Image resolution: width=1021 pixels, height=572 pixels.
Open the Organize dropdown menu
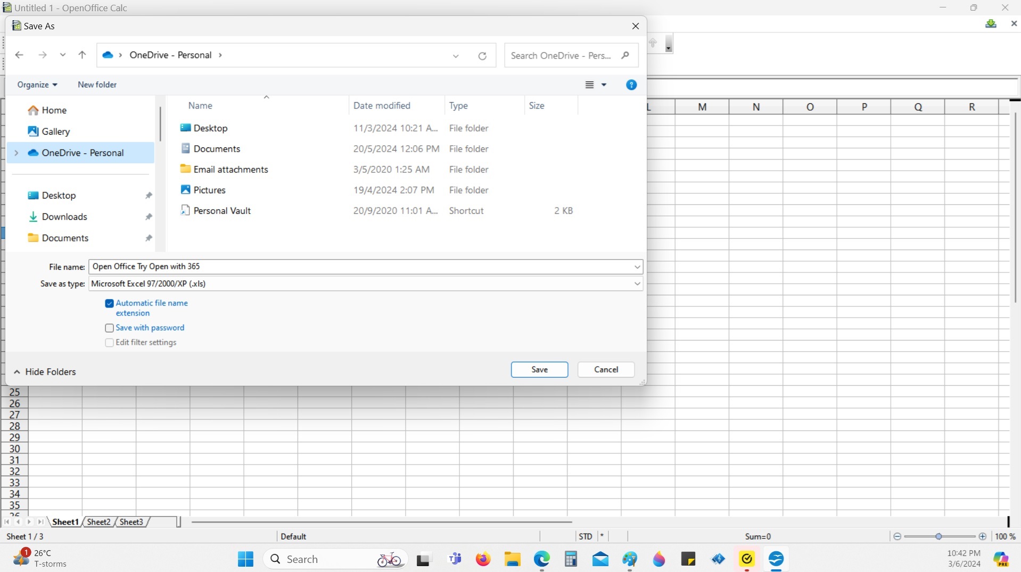[37, 85]
